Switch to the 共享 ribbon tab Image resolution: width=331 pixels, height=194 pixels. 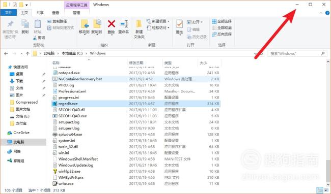coord(40,13)
